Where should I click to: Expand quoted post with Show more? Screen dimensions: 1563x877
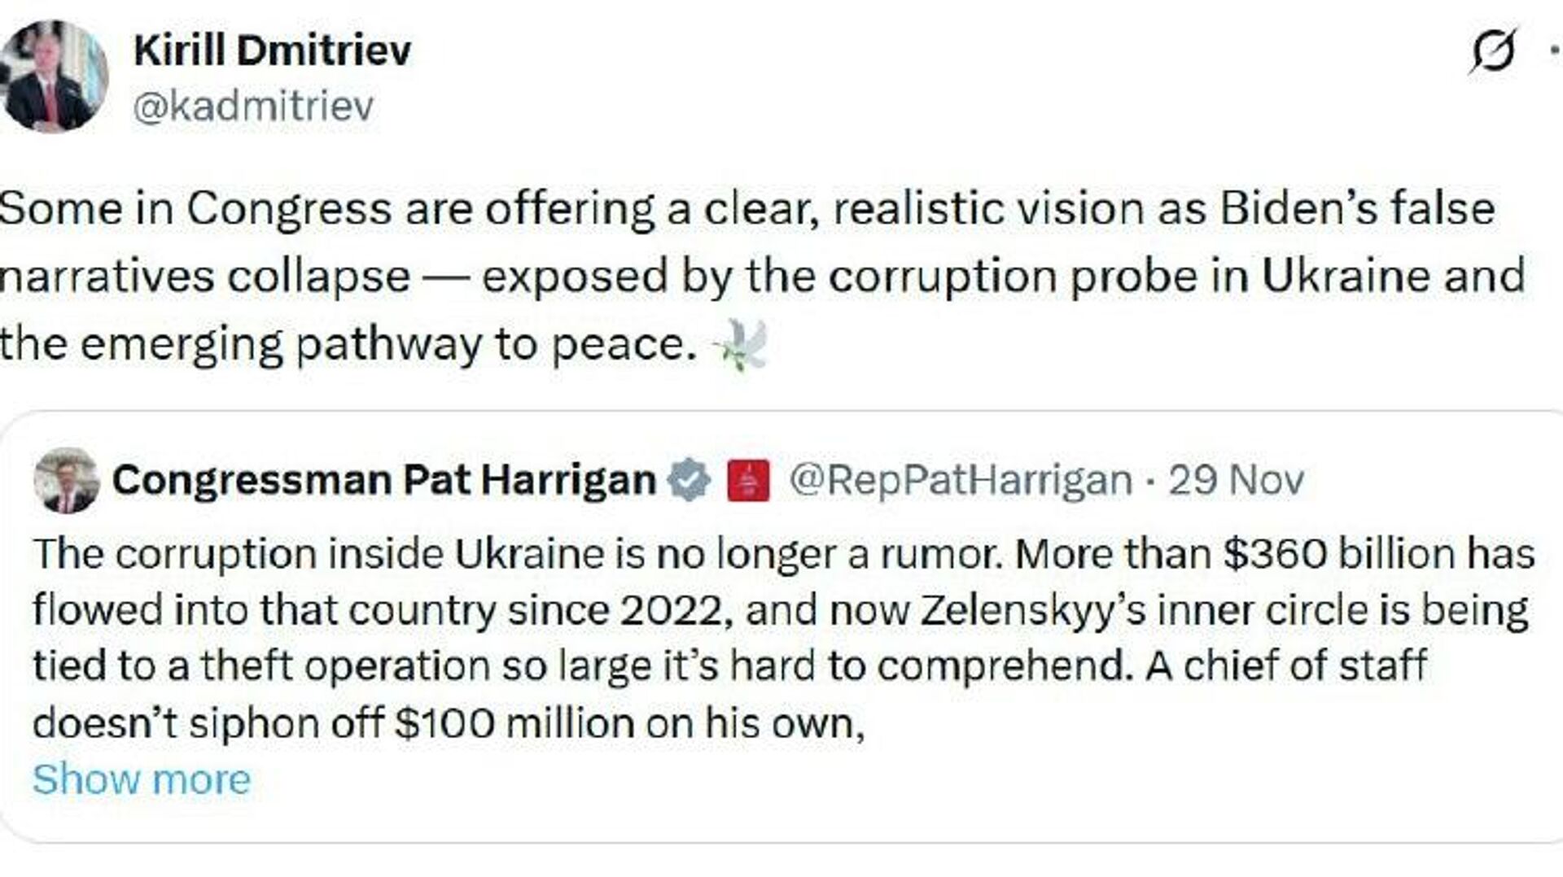(x=142, y=779)
